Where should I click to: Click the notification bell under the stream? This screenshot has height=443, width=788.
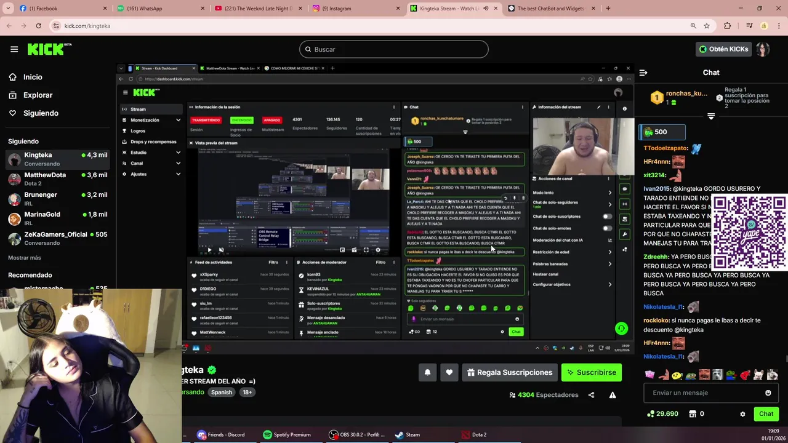click(427, 372)
